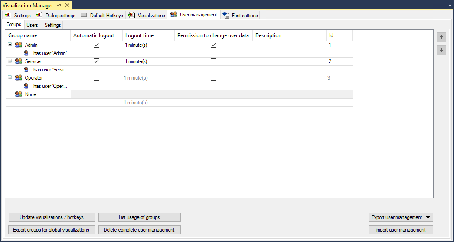Move selected group up with arrow button
This screenshot has width=454, height=242.
pyautogui.click(x=441, y=37)
